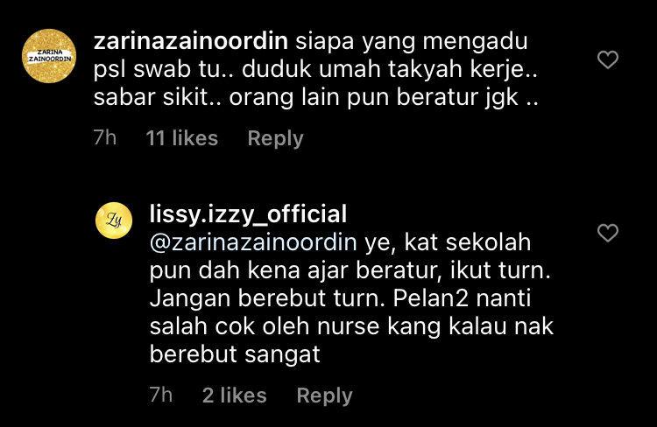Like zarinazainoordin's comment with the heart

(x=608, y=59)
